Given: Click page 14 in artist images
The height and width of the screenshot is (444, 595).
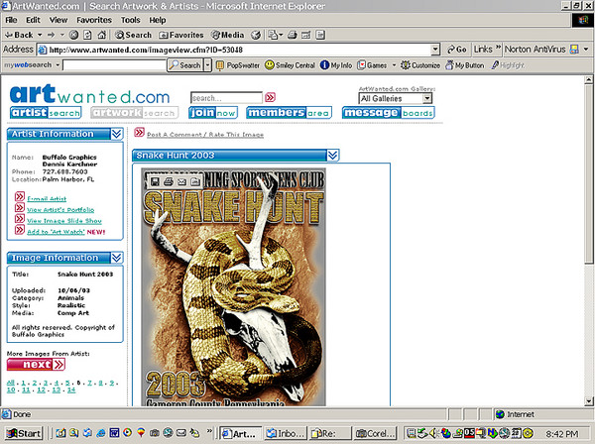Looking at the screenshot, I should click(x=71, y=389).
